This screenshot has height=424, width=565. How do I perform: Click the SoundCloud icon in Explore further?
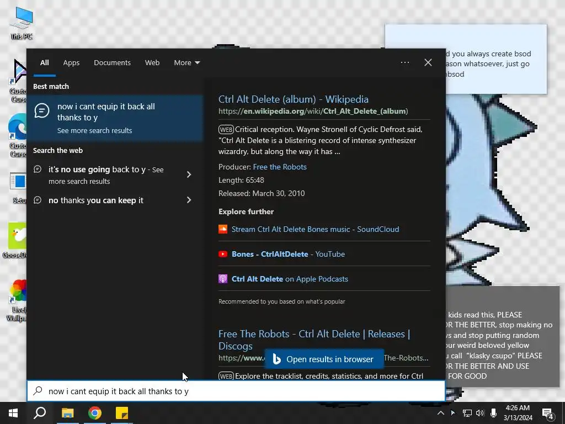coord(223,229)
